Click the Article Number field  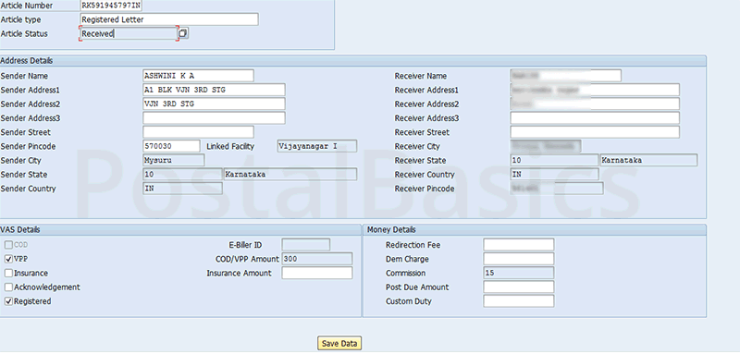(x=111, y=6)
